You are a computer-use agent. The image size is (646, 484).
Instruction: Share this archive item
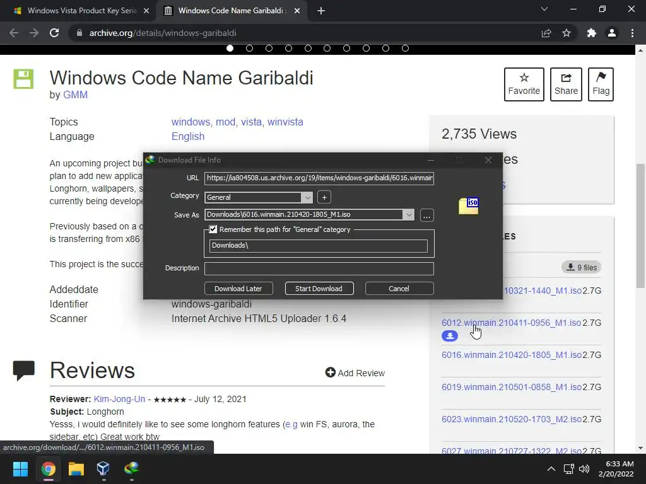[566, 84]
